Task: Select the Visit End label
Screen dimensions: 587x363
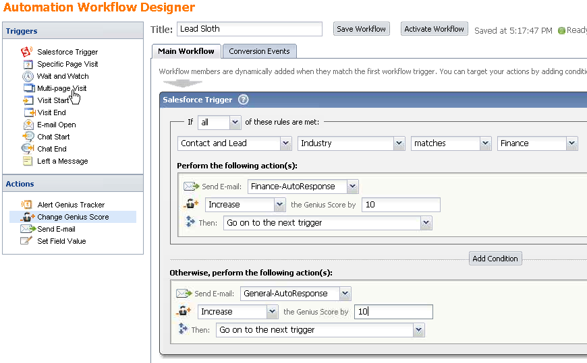Action: (x=52, y=112)
